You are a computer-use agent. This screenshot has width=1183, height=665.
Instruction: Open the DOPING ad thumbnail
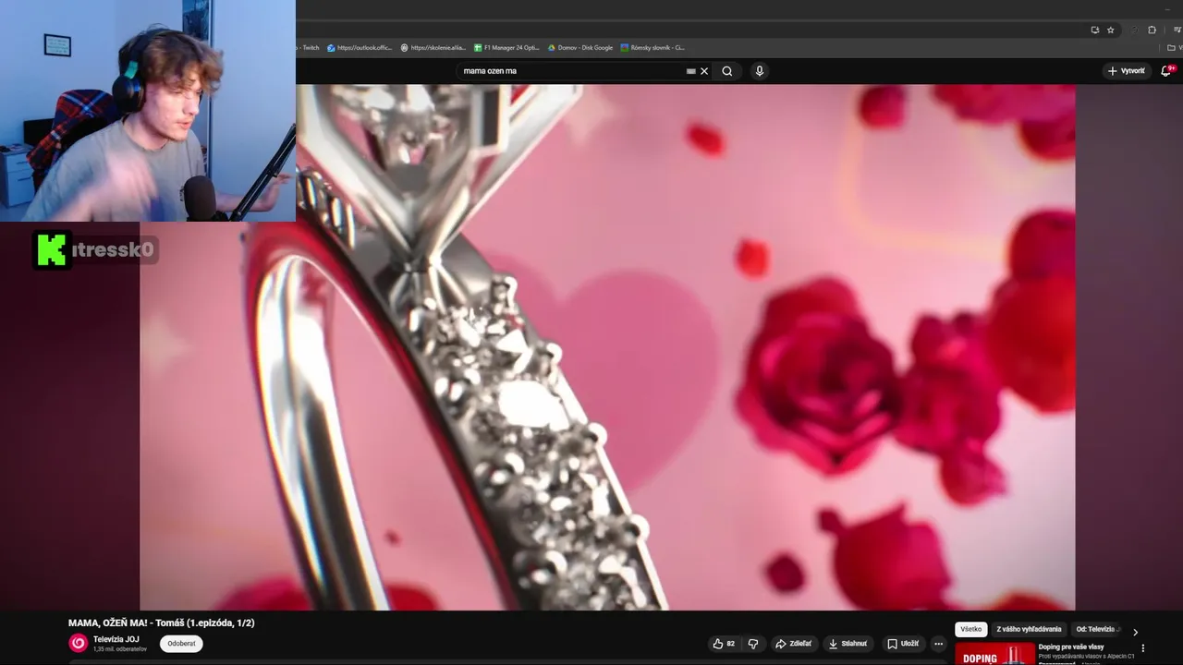tap(995, 654)
